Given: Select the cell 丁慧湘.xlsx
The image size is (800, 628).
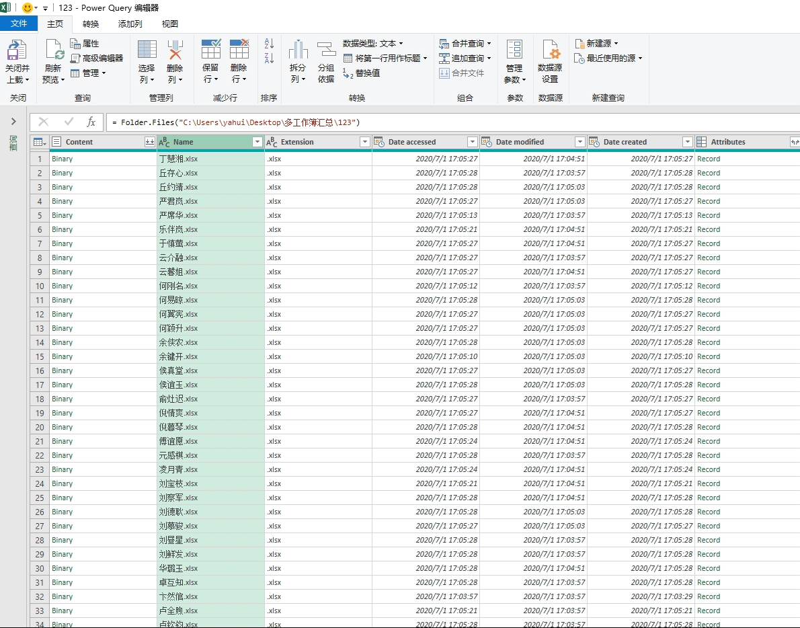Looking at the screenshot, I should click(210, 159).
